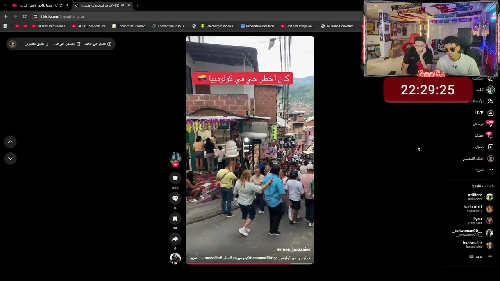Mute the TikTok tab audio speaker icon
Viewport: 500px width, 281px height.
[122, 5]
